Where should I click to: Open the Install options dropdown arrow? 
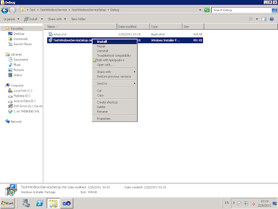click(42, 19)
